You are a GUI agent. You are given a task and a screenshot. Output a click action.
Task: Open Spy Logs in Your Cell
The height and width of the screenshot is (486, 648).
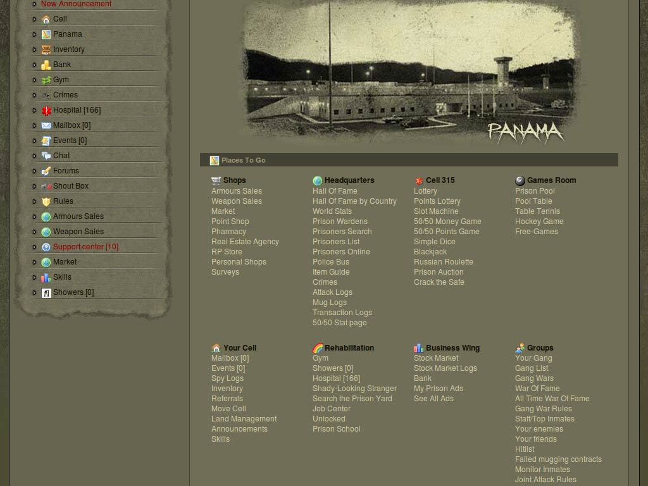pos(227,378)
